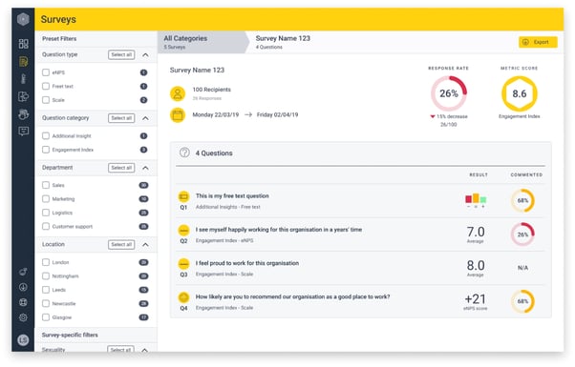The width and height of the screenshot is (575, 367).
Task: Click the 26% response rate ring
Action: 449,93
